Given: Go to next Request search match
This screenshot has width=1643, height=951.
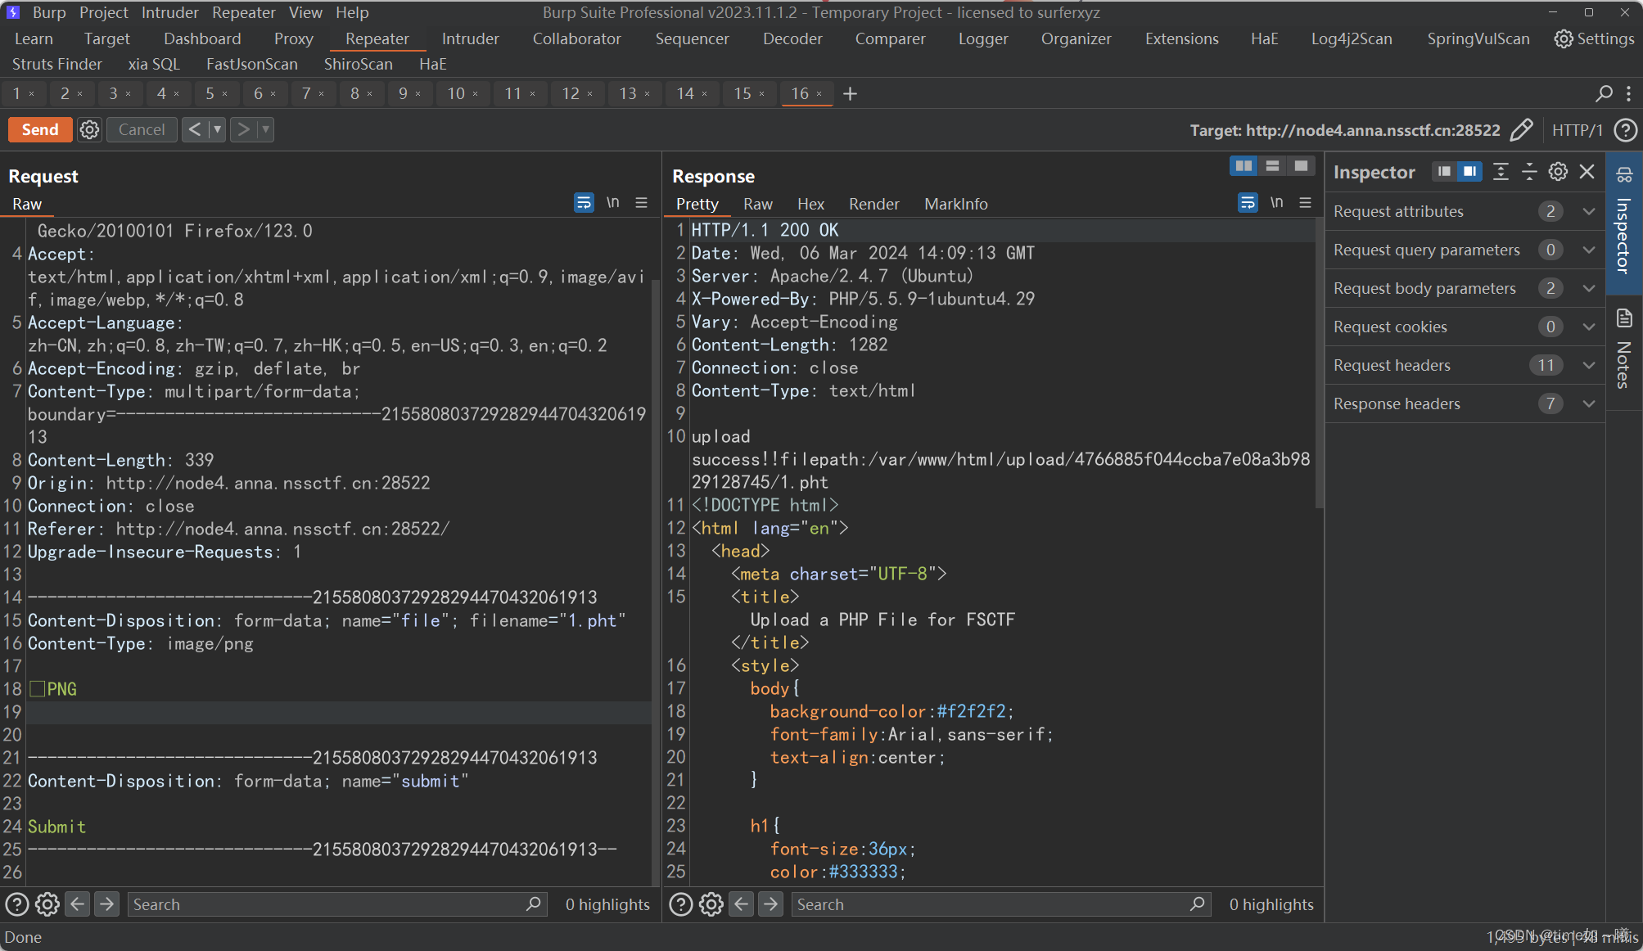Looking at the screenshot, I should click(106, 904).
